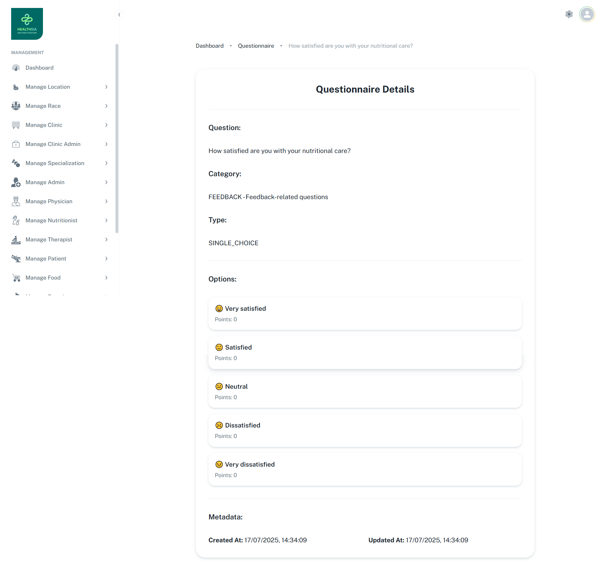Click the Very satisfied option card
Screen dimensions: 611x570
tap(365, 314)
